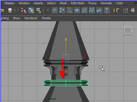Toggle the curves selection mask icon
Viewport: 137px width, 102px height.
coord(70,10)
